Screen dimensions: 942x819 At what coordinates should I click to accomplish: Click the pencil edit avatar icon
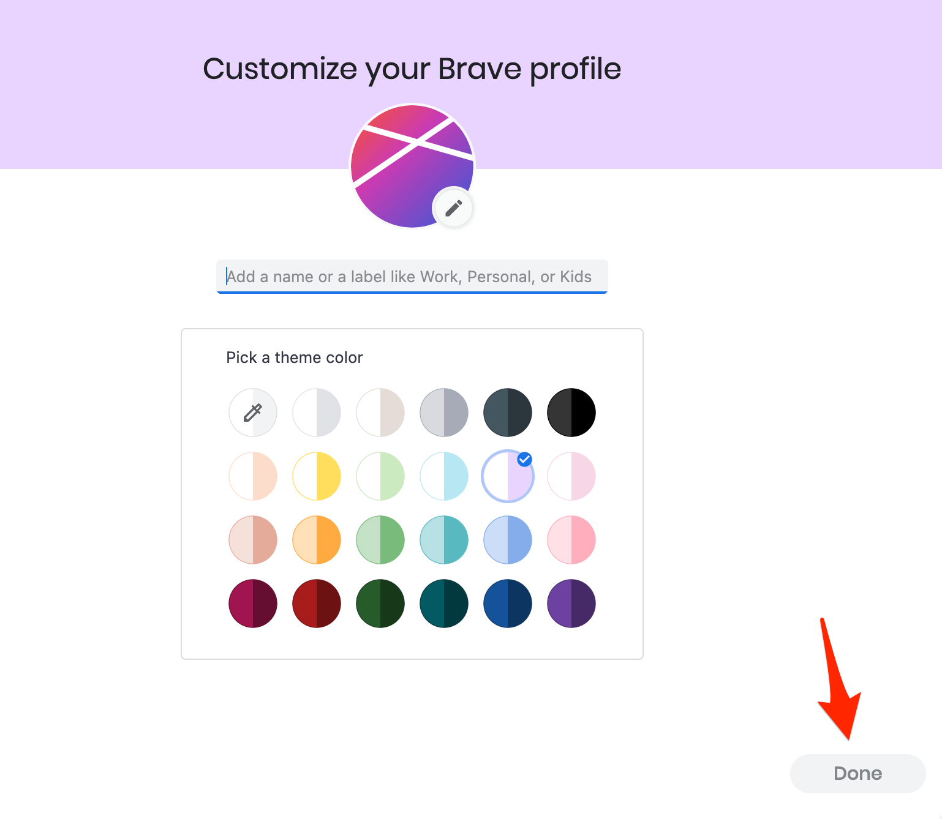point(453,208)
